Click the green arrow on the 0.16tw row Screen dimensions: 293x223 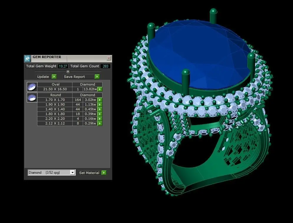click(x=100, y=119)
